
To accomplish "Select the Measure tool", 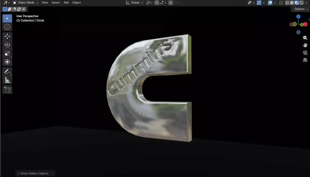I will pos(7,80).
